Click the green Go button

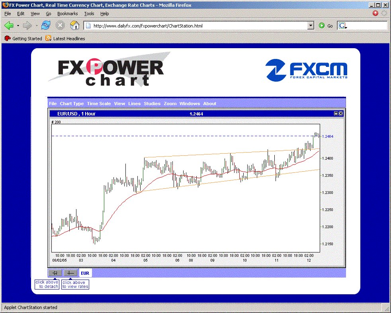(x=326, y=26)
